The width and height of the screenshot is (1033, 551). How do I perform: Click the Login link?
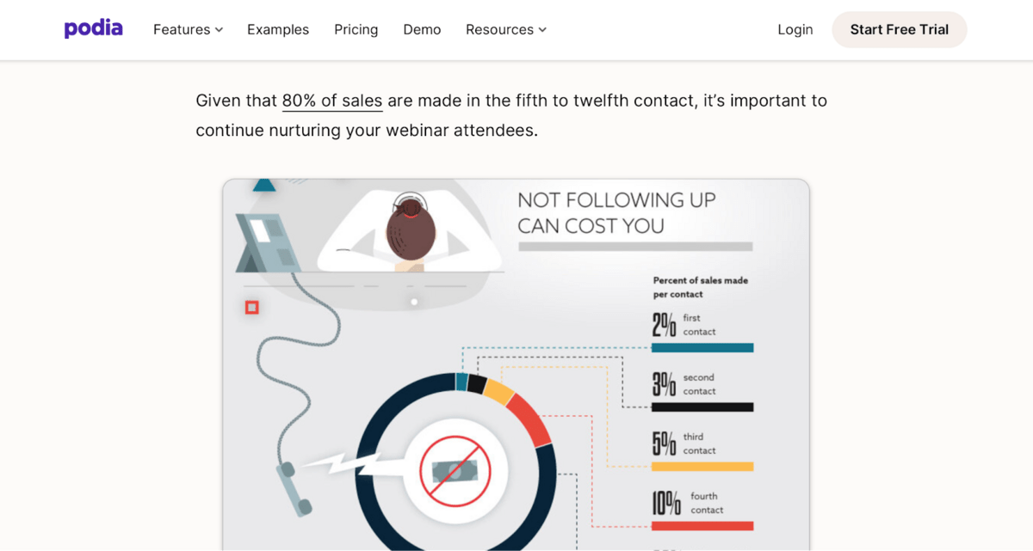click(x=795, y=29)
